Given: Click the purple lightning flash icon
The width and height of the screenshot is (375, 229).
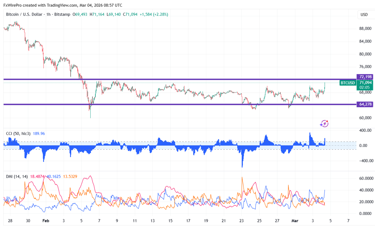Looking at the screenshot, I should pyautogui.click(x=324, y=124).
